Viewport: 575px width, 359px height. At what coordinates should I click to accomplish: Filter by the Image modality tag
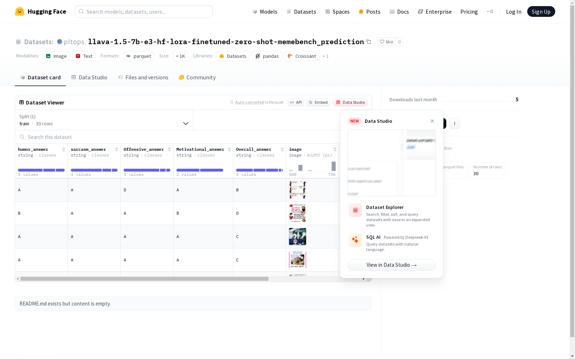pos(56,56)
